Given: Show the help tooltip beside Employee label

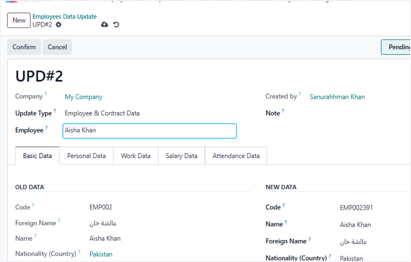Looking at the screenshot, I should pyautogui.click(x=47, y=128).
